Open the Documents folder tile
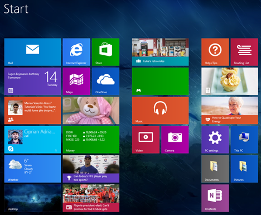Viewport: 261px width, 215px height. [x=215, y=169]
